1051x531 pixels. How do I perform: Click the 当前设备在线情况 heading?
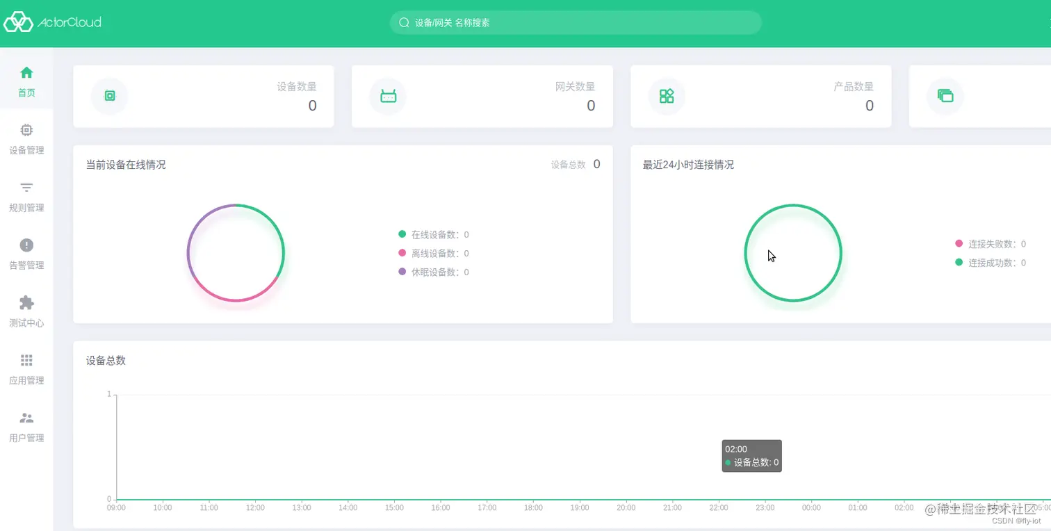coord(126,165)
